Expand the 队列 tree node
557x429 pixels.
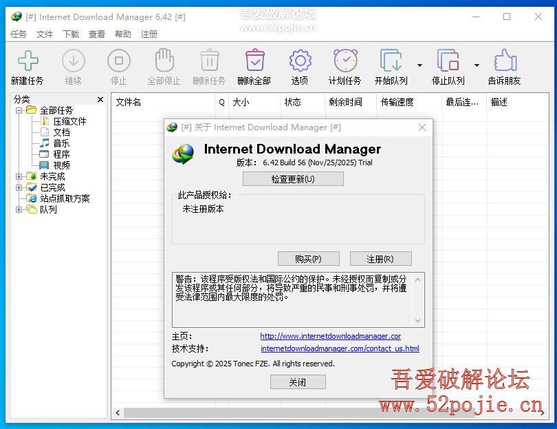(x=19, y=209)
